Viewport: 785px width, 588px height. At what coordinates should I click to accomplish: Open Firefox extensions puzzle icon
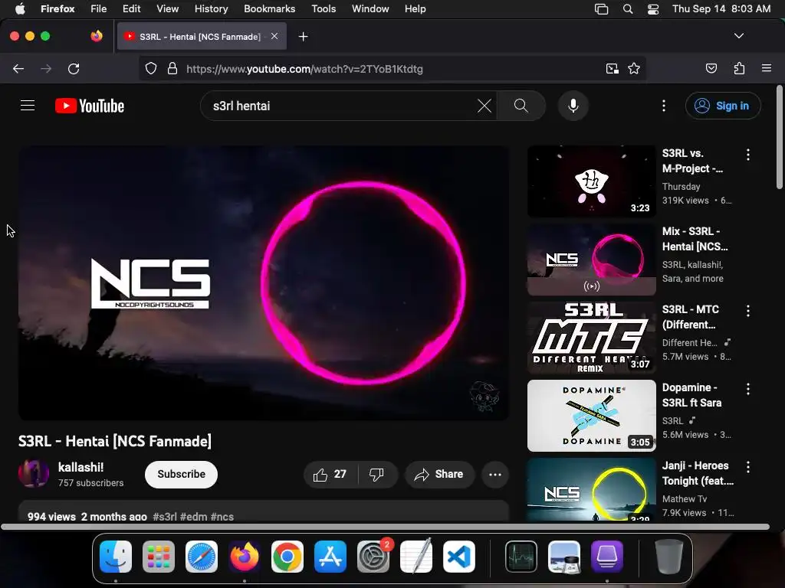(739, 68)
